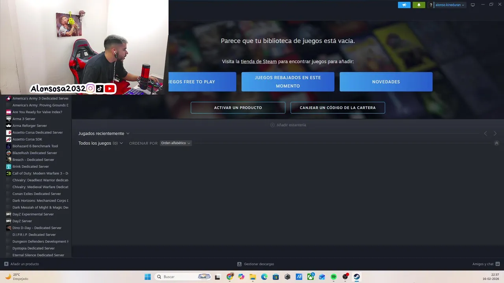The width and height of the screenshot is (504, 283).
Task: Open the Steam announcements megaphone button
Action: coord(404,5)
